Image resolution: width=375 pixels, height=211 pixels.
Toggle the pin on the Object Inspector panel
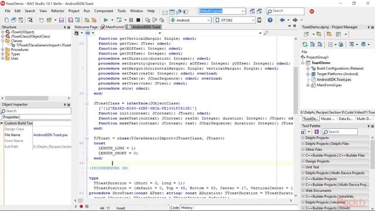point(65,104)
